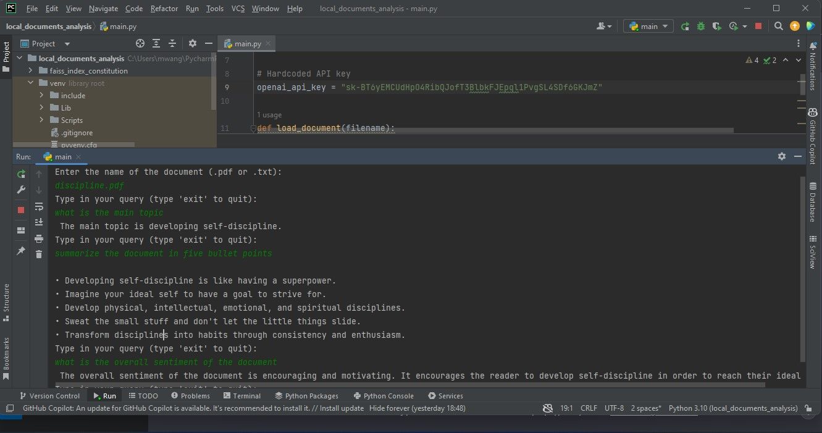
Task: Open the VCS menu
Action: coord(237,9)
